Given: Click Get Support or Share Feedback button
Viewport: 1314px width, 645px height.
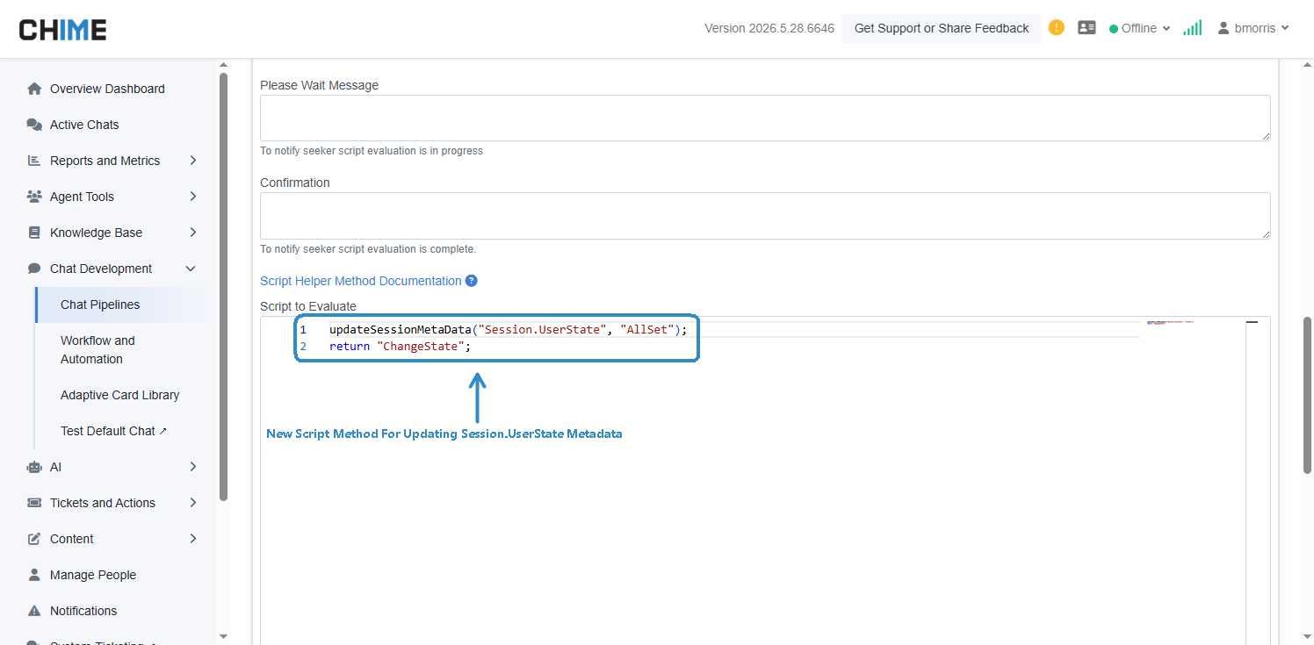Looking at the screenshot, I should [942, 28].
